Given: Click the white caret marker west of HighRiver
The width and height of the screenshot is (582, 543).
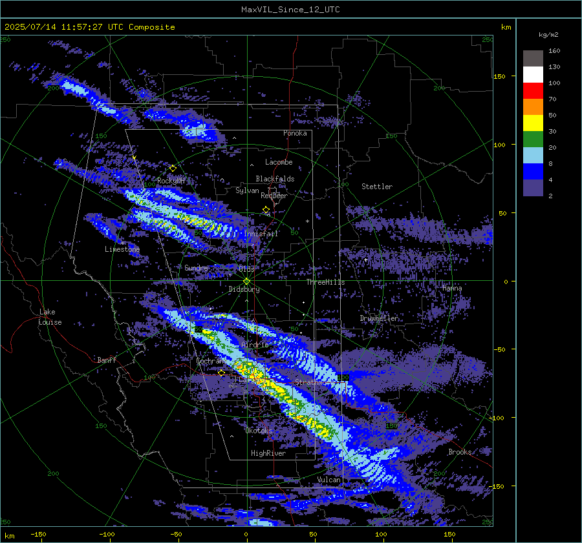Looking at the screenshot, I should (x=232, y=436).
